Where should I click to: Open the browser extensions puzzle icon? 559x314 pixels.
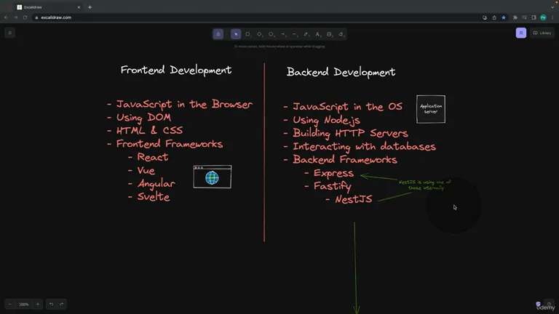pyautogui.click(x=515, y=17)
